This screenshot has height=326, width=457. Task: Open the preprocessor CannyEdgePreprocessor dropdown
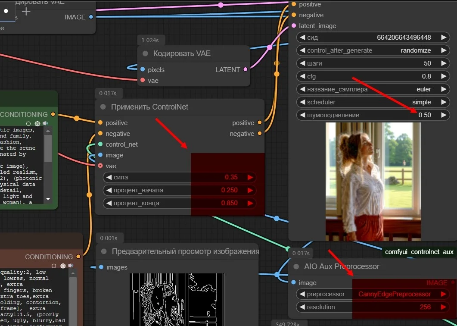click(373, 294)
